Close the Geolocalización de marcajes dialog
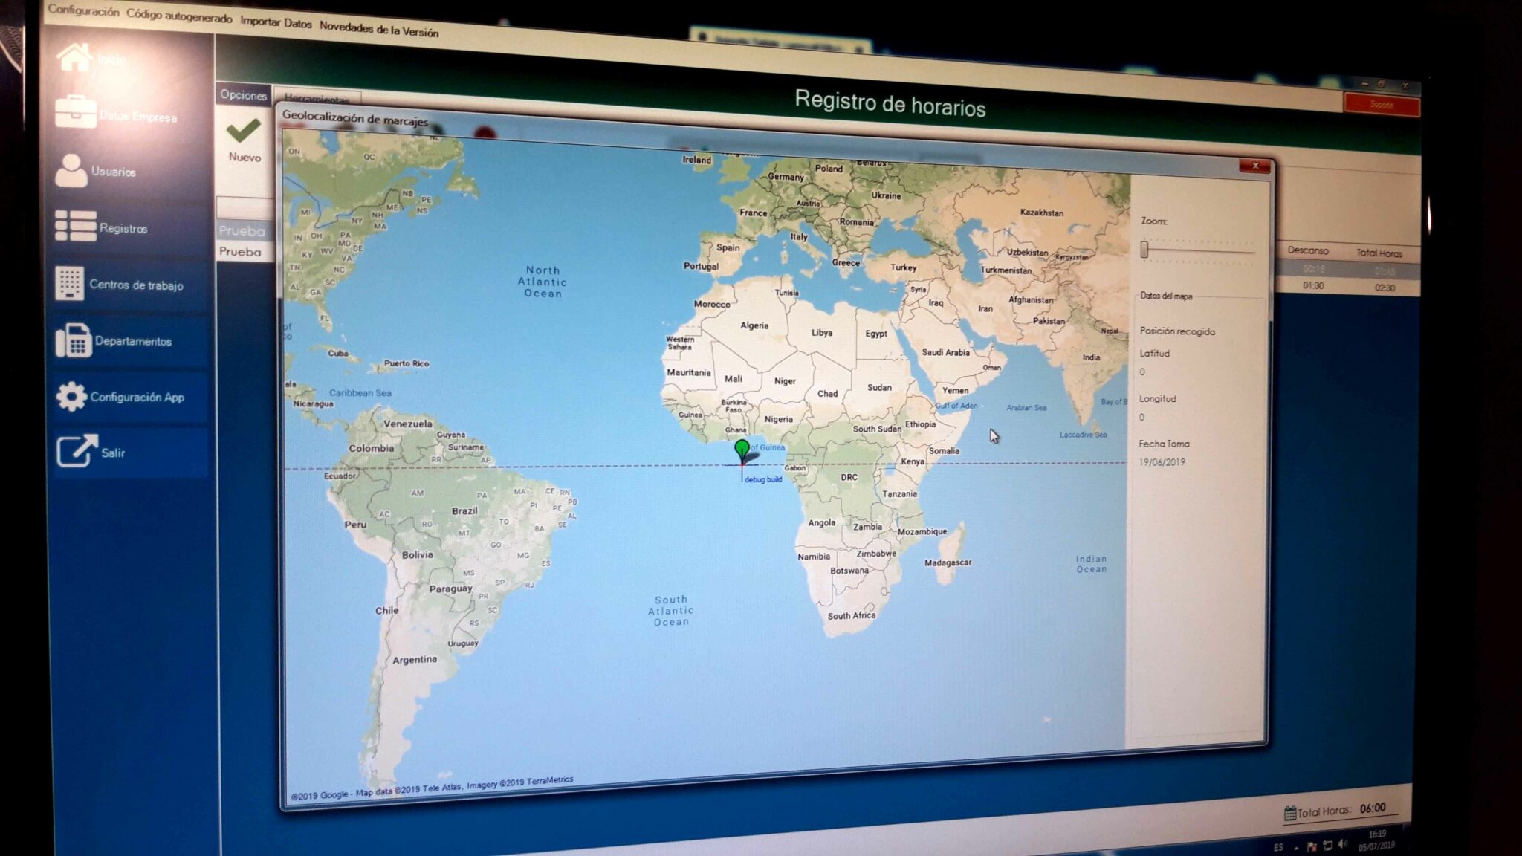This screenshot has height=856, width=1522. [x=1255, y=166]
